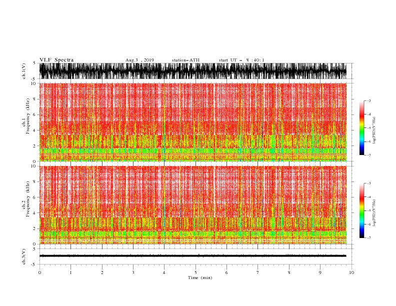Click the "VLF Spectra" title text
This screenshot has height=306, width=396.
click(x=56, y=60)
